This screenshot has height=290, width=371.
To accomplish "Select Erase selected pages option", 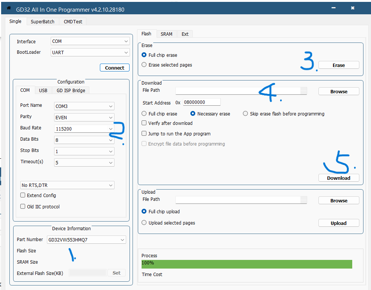I will pos(144,65).
